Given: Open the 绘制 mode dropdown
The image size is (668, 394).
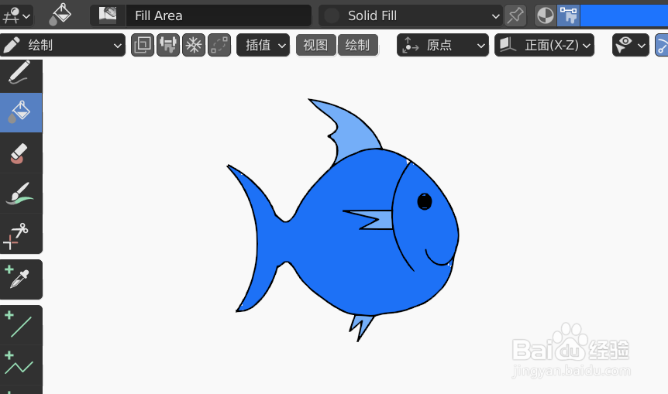Looking at the screenshot, I should pyautogui.click(x=63, y=45).
